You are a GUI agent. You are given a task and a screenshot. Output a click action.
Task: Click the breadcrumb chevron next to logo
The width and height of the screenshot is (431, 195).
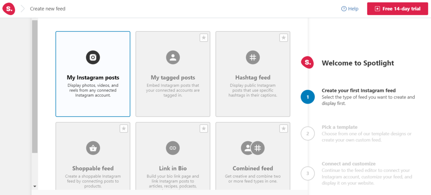23,9
